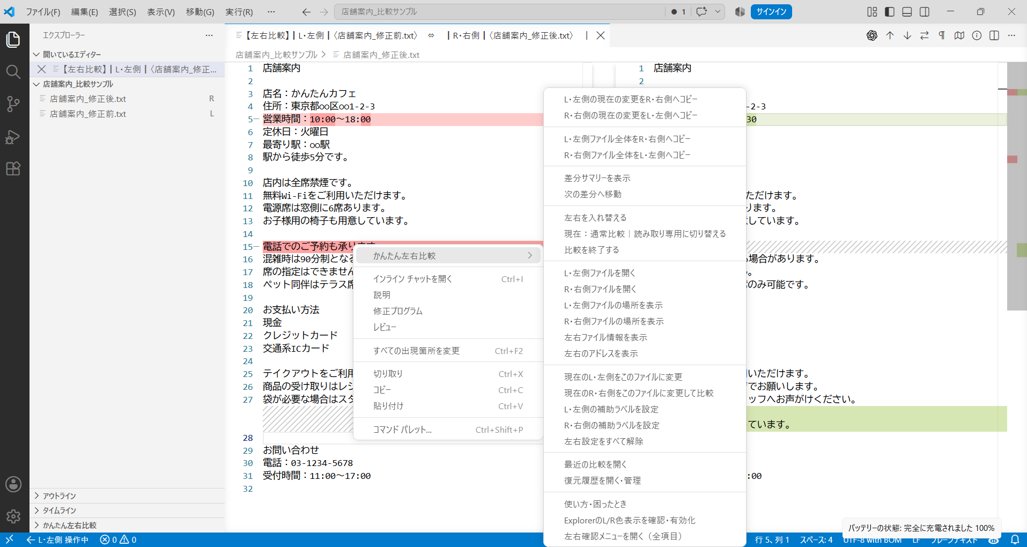
Task: Toggle whitespace pilcrow icon in diff toolbar
Action: pos(942,35)
